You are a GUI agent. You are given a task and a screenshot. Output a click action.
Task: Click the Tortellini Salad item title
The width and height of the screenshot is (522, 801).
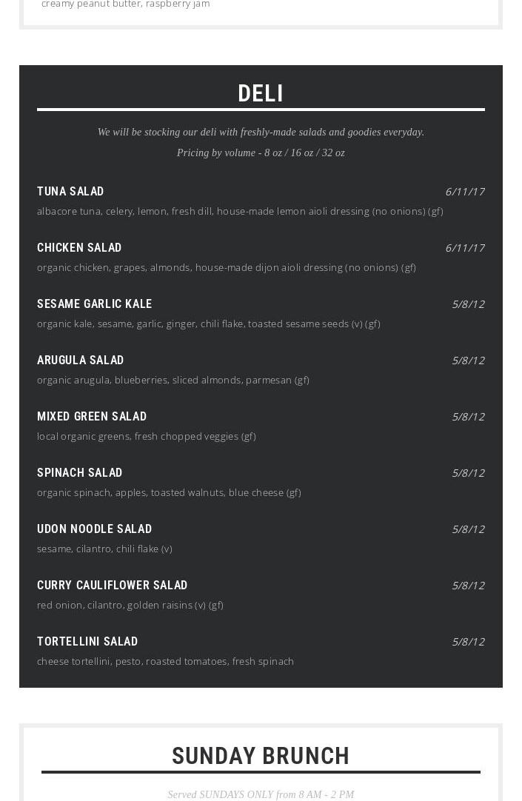coord(87,642)
